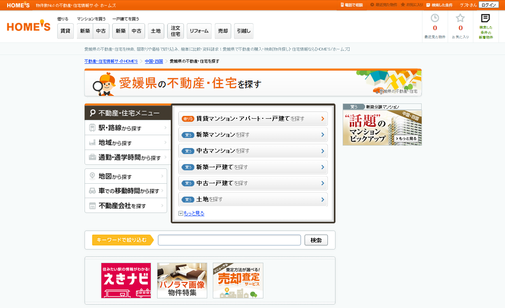Click the 買う badge beside 新築マンション
This screenshot has width=505, height=308.
click(188, 135)
